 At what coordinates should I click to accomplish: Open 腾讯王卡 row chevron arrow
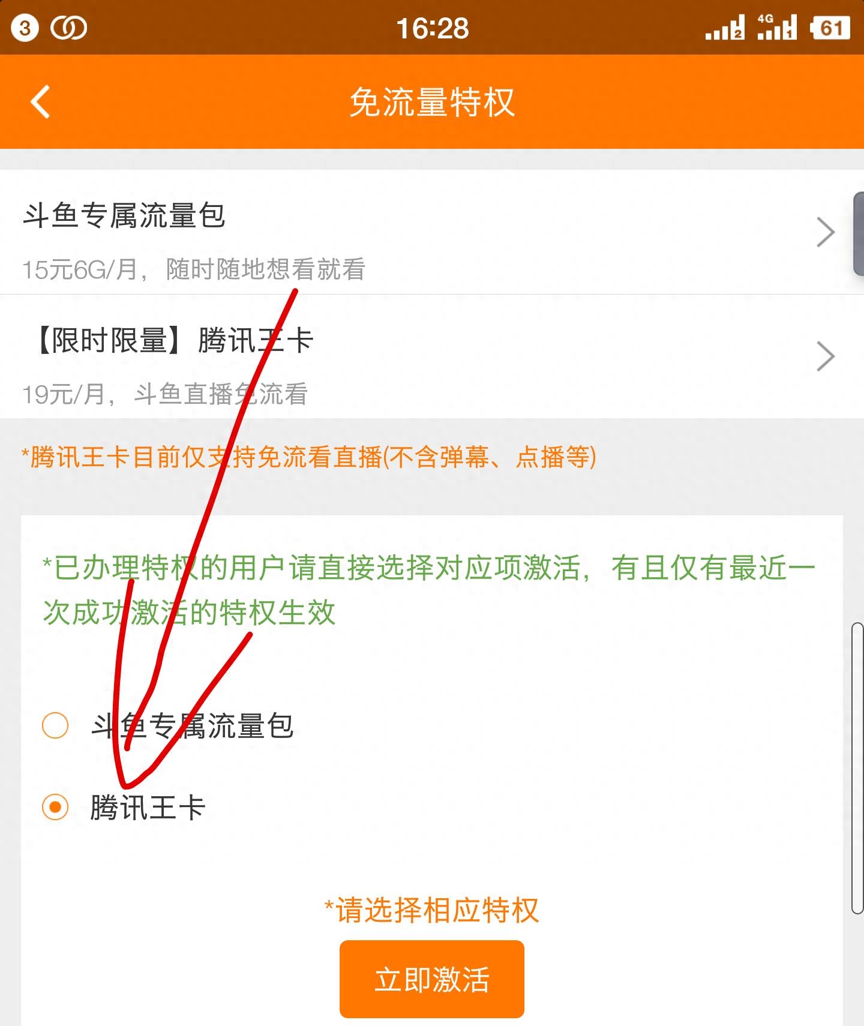(826, 356)
